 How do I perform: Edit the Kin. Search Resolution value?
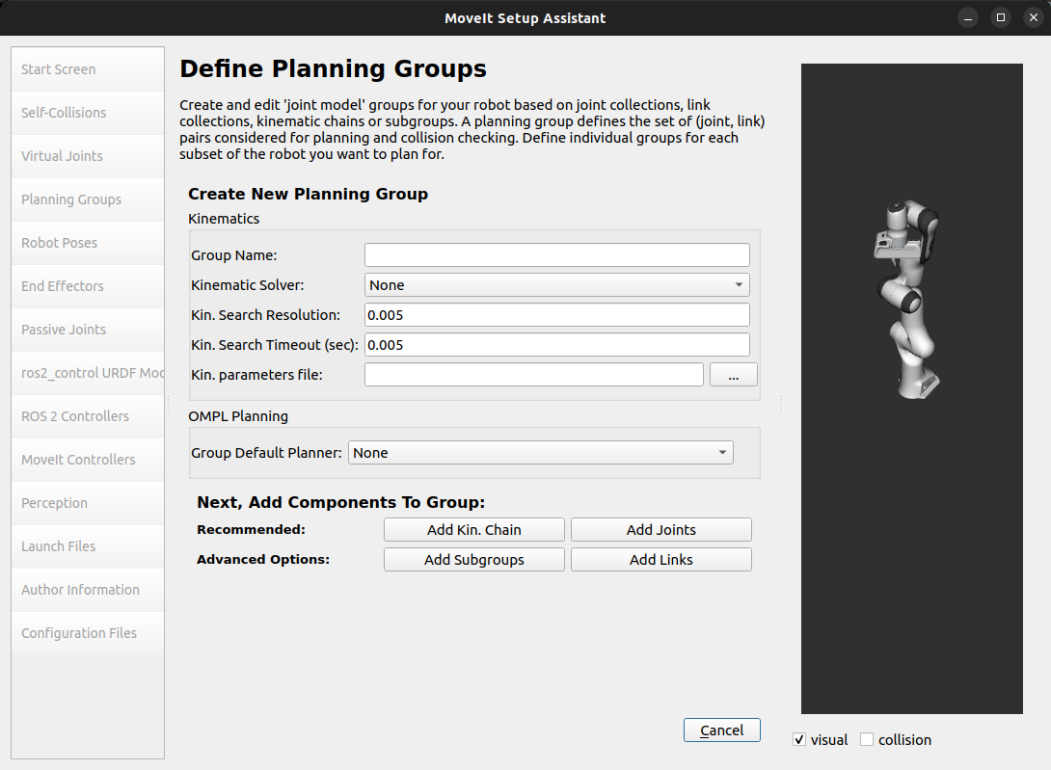[x=556, y=314]
